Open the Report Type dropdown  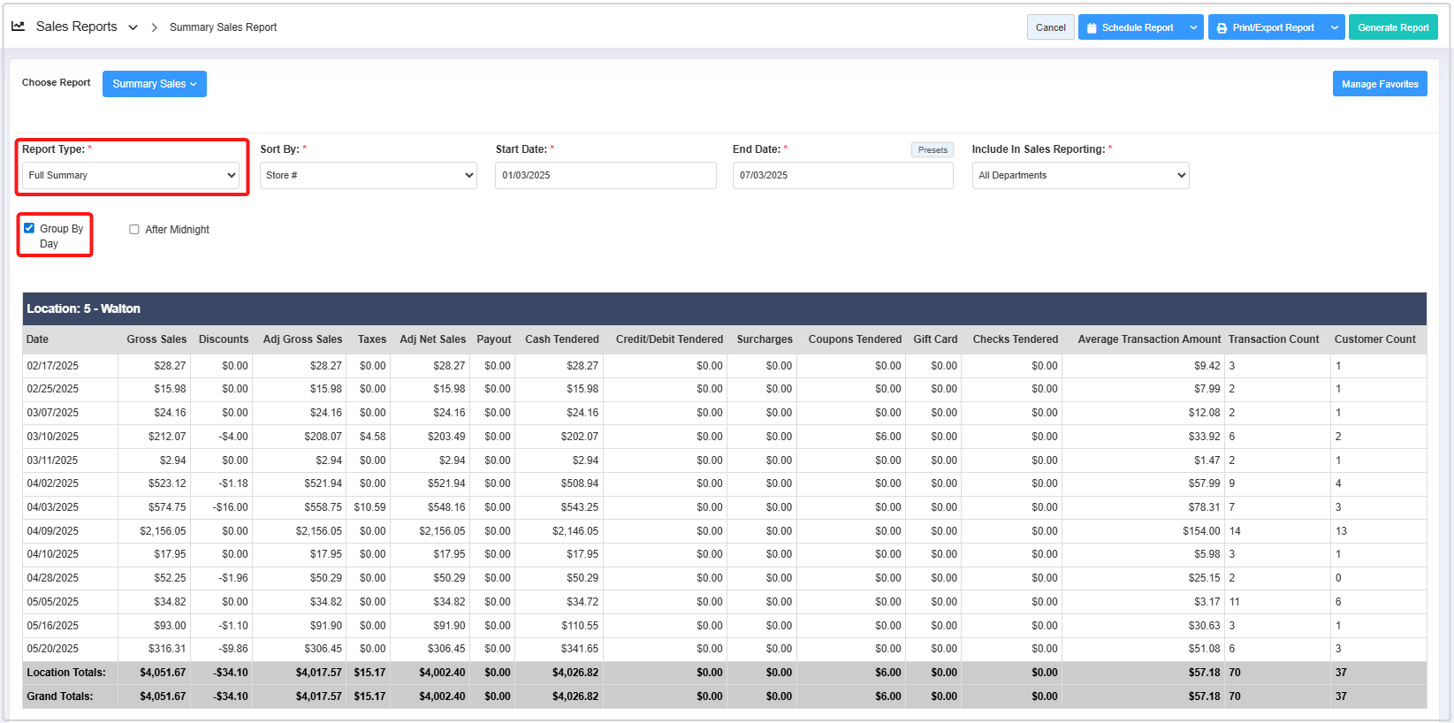131,175
